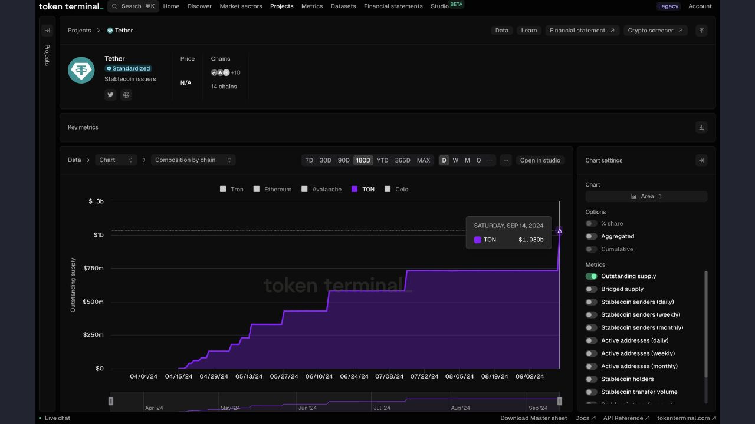Screen dimensions: 755x424
Task: Select the YTD time range
Action: point(383,160)
